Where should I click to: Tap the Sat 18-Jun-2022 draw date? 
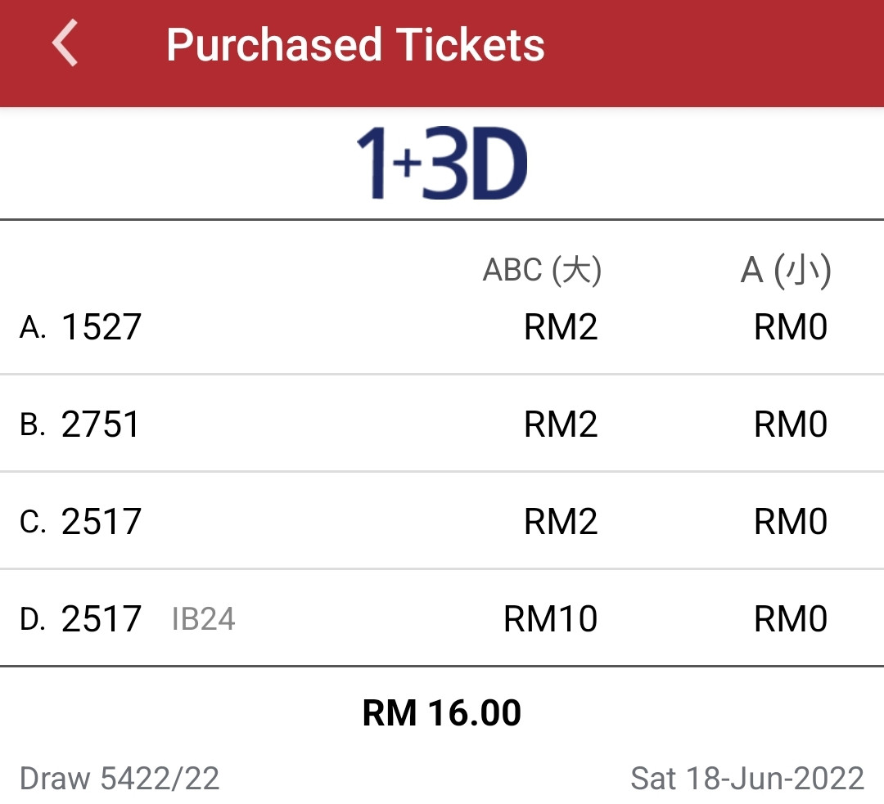click(747, 779)
